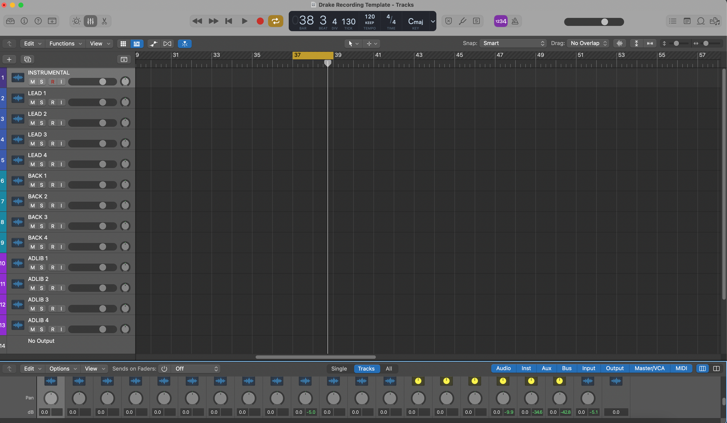727x423 pixels.
Task: Click the Record button in the transport
Action: 260,21
